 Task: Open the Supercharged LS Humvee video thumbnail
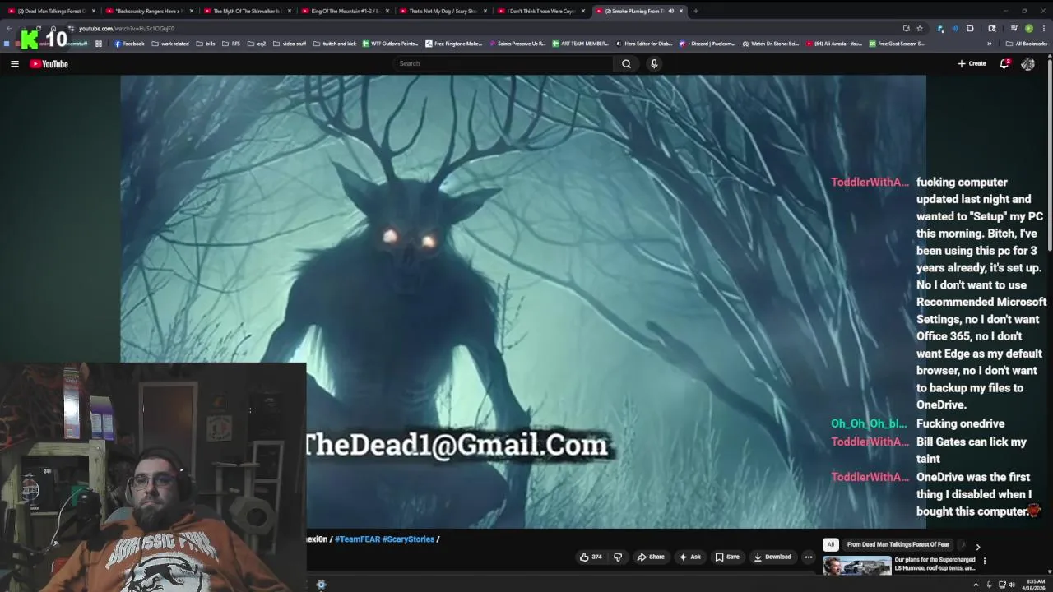[x=856, y=566]
